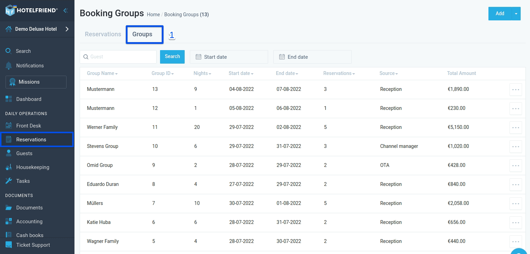Viewport: 530px width, 254px height.
Task: Go to Home breadcrumb link
Action: [x=153, y=15]
